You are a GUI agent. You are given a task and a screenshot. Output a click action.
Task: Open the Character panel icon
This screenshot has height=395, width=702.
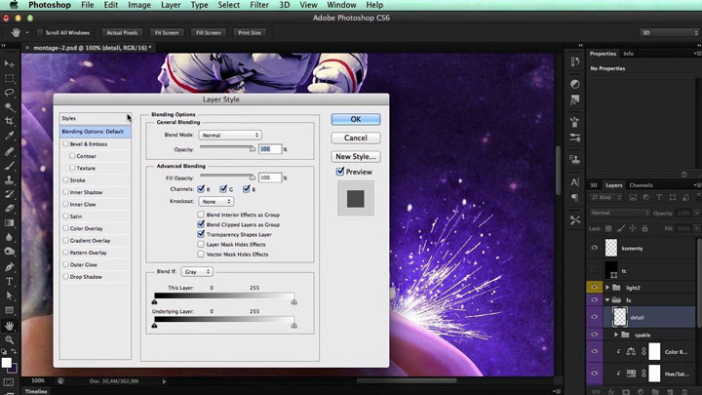tap(575, 182)
